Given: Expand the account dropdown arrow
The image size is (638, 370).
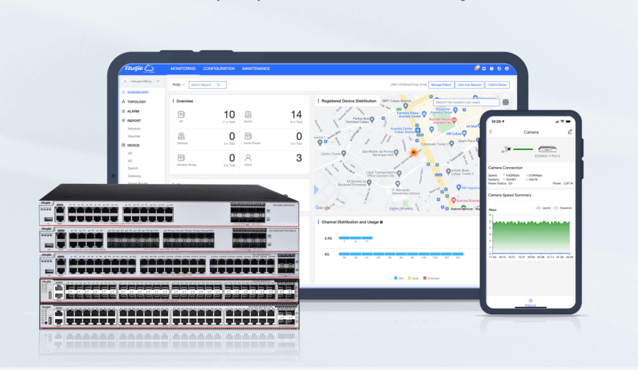Looking at the screenshot, I should (158, 81).
